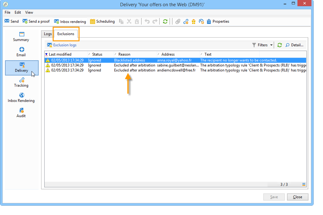Image resolution: width=323 pixels, height=215 pixels.
Task: Click the paperclip attachment icon
Action: (x=178, y=21)
